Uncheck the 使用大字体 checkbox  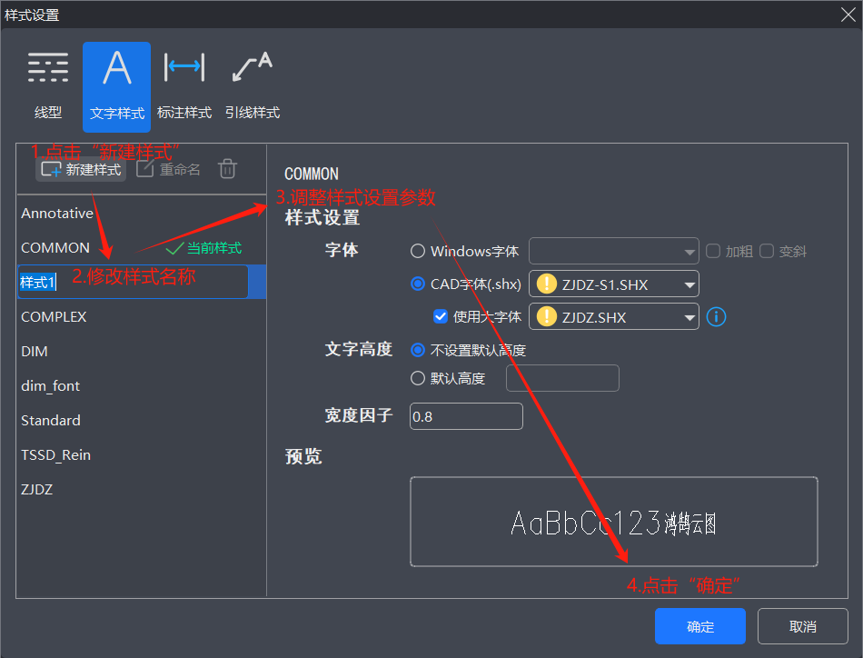[441, 316]
